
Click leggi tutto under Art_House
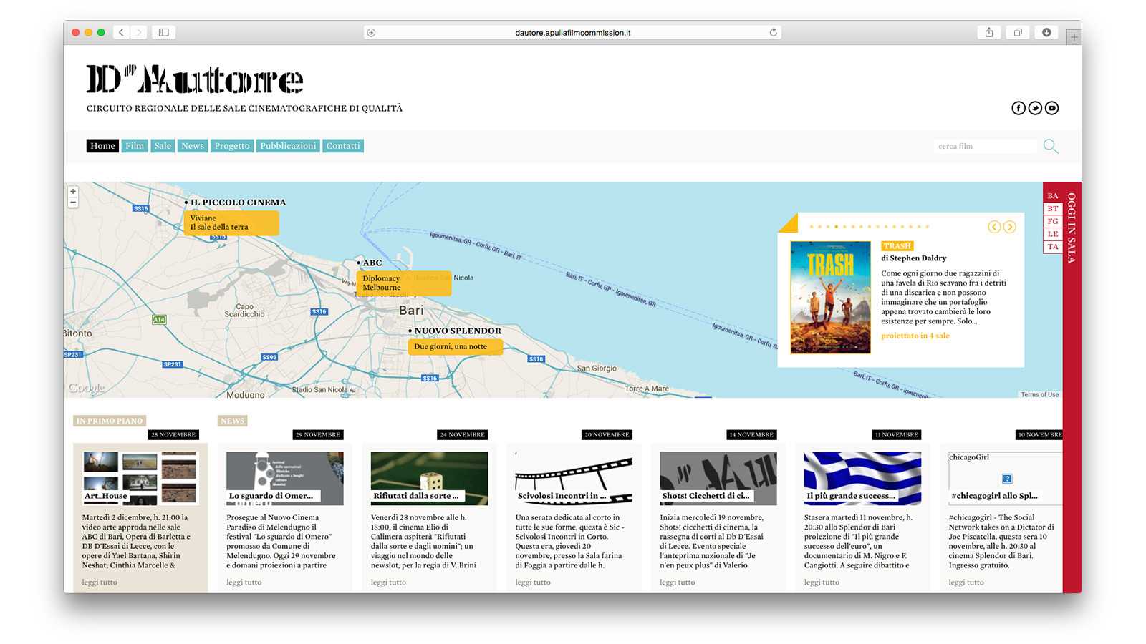pos(100,582)
